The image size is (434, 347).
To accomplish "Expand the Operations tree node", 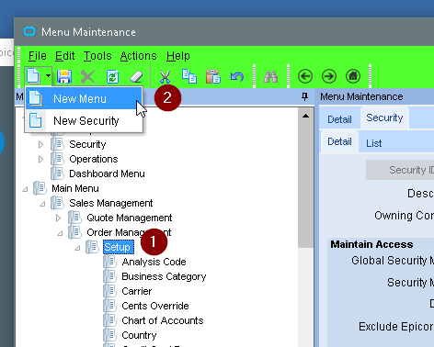I will (x=40, y=159).
